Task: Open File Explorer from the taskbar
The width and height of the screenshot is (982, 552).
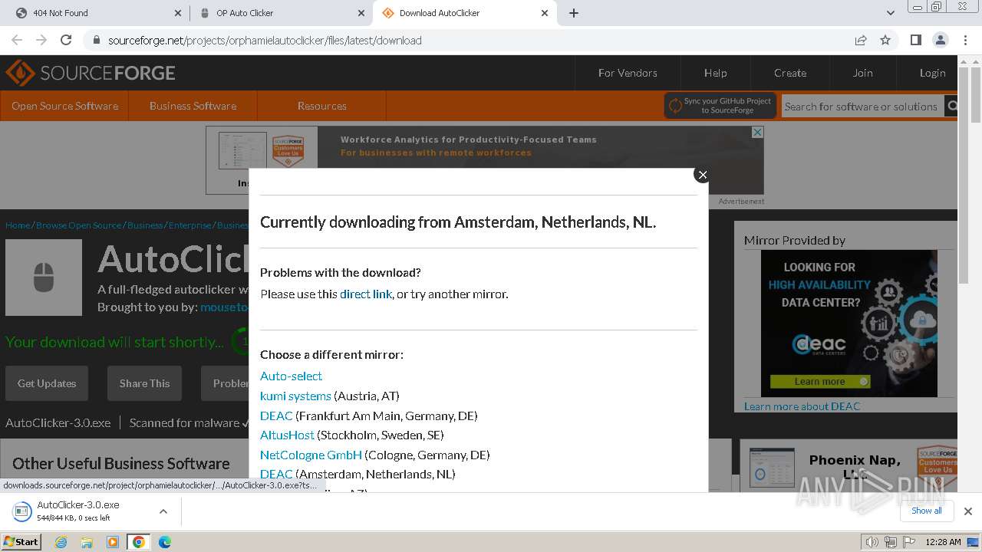Action: coord(87,542)
